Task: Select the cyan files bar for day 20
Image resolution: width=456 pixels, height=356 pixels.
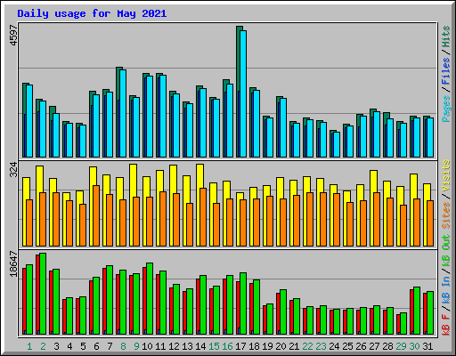Action: click(283, 127)
